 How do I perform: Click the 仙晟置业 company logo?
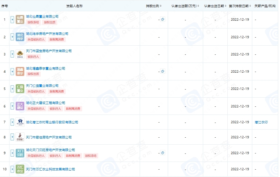coord(20,20)
